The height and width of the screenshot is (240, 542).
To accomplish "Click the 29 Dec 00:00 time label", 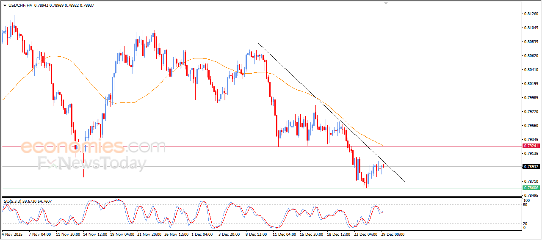I will [x=393, y=234].
